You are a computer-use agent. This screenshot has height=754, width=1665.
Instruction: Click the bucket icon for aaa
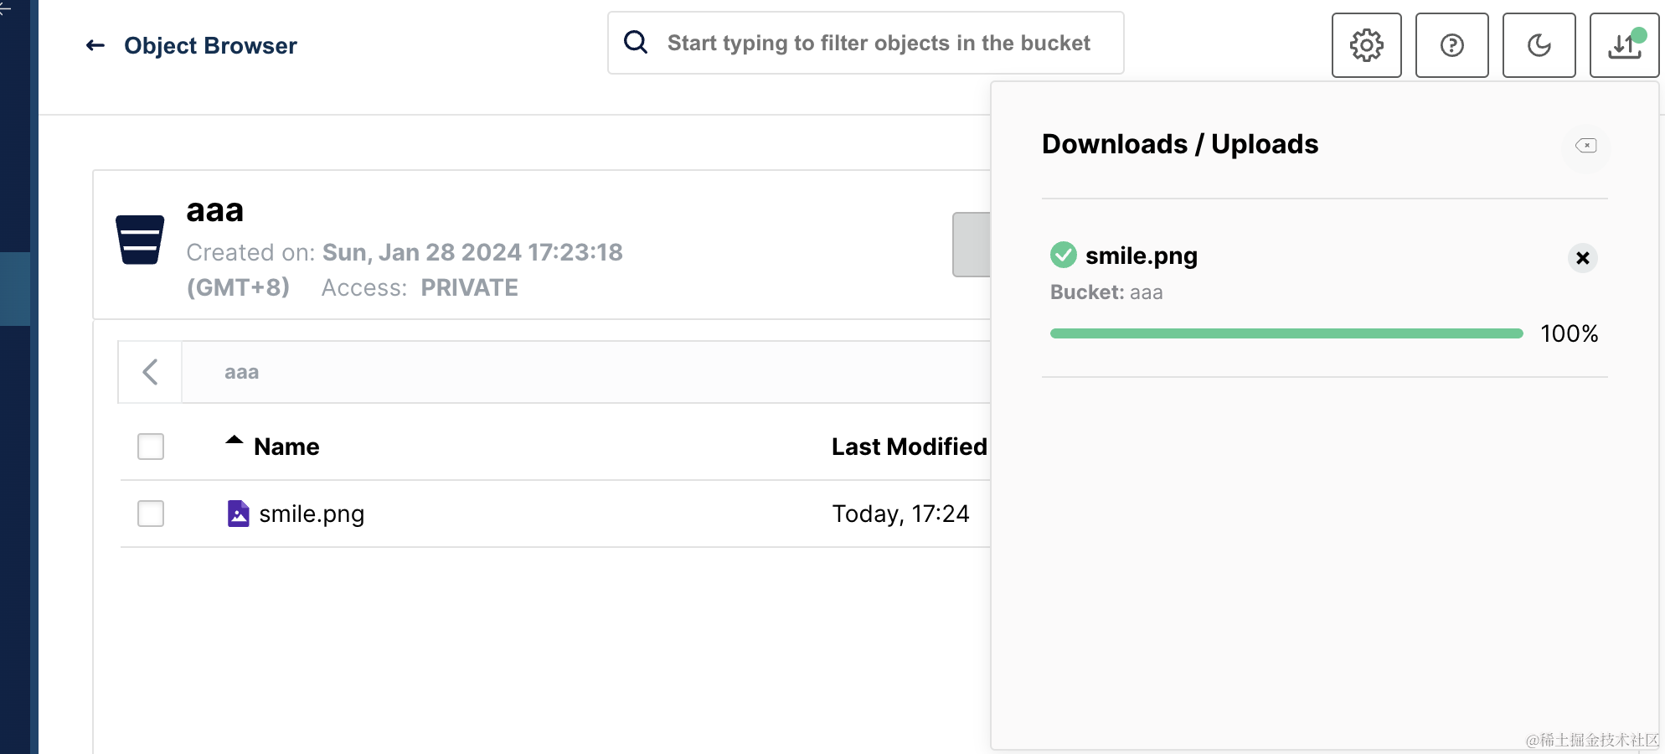(x=140, y=240)
